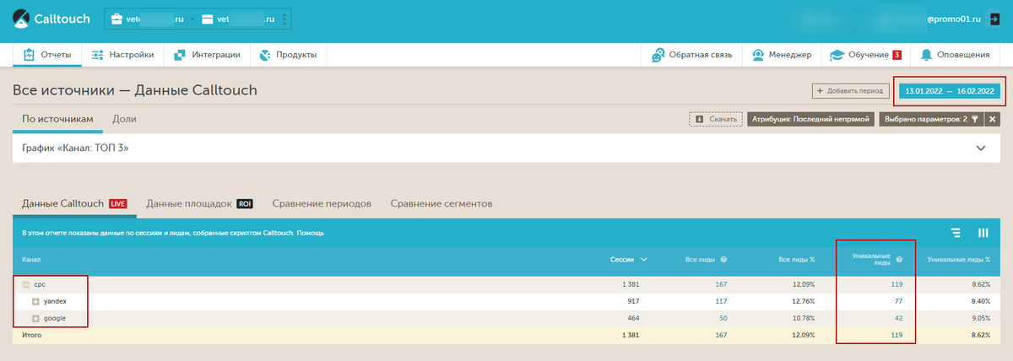This screenshot has width=1013, height=361.
Task: Open the Интеграции menu
Action: (207, 55)
